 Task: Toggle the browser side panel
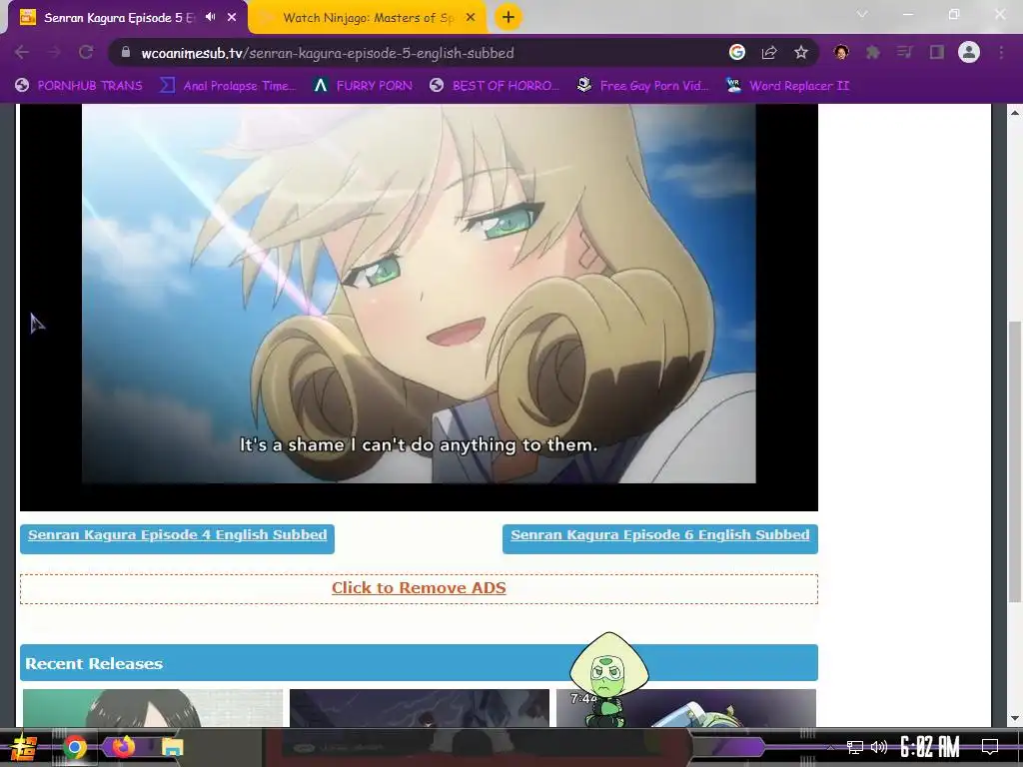point(937,52)
